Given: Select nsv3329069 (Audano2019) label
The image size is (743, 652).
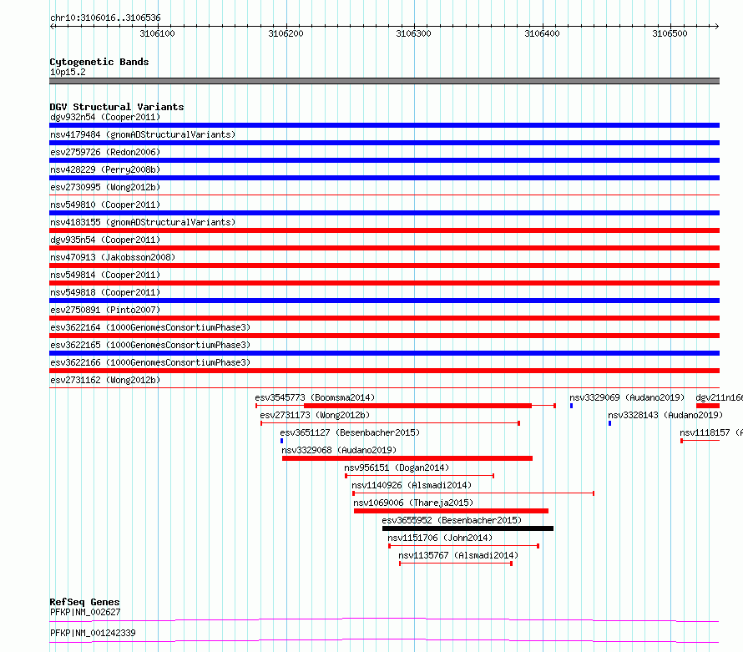Looking at the screenshot, I should coord(627,397).
